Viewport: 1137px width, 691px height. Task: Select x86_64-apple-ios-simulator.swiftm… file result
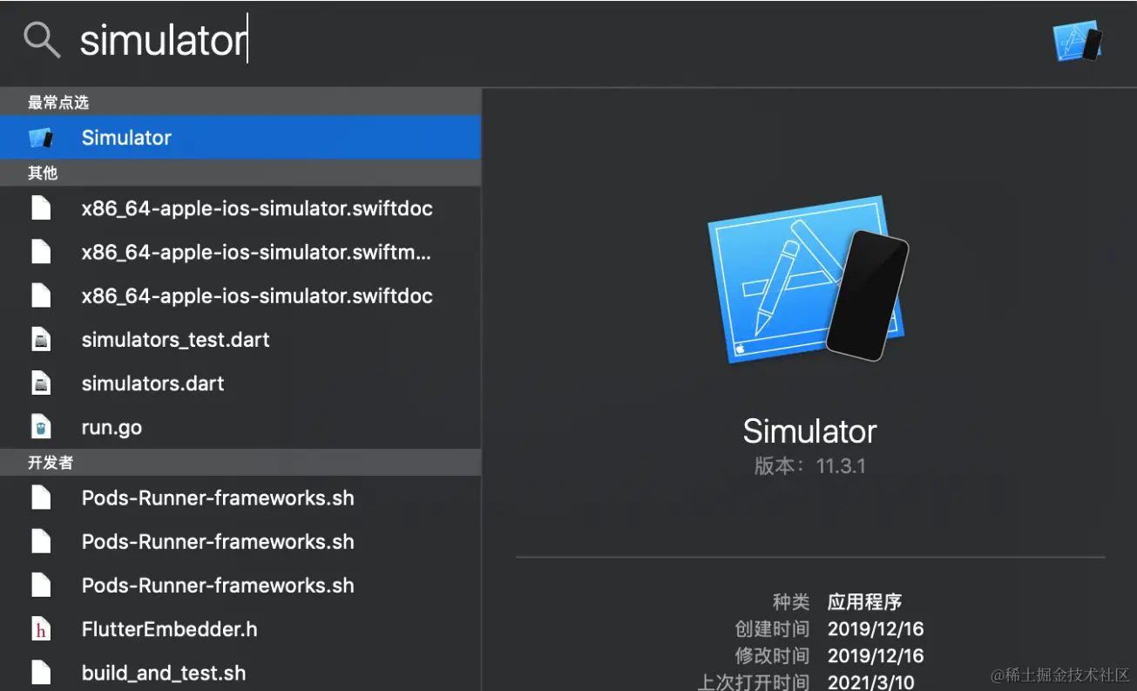pyautogui.click(x=240, y=252)
